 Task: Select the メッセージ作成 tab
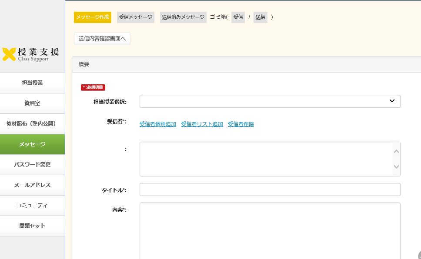tap(93, 17)
